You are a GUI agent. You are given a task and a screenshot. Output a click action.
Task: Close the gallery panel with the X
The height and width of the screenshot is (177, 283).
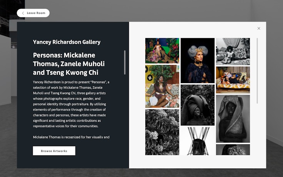tap(259, 28)
